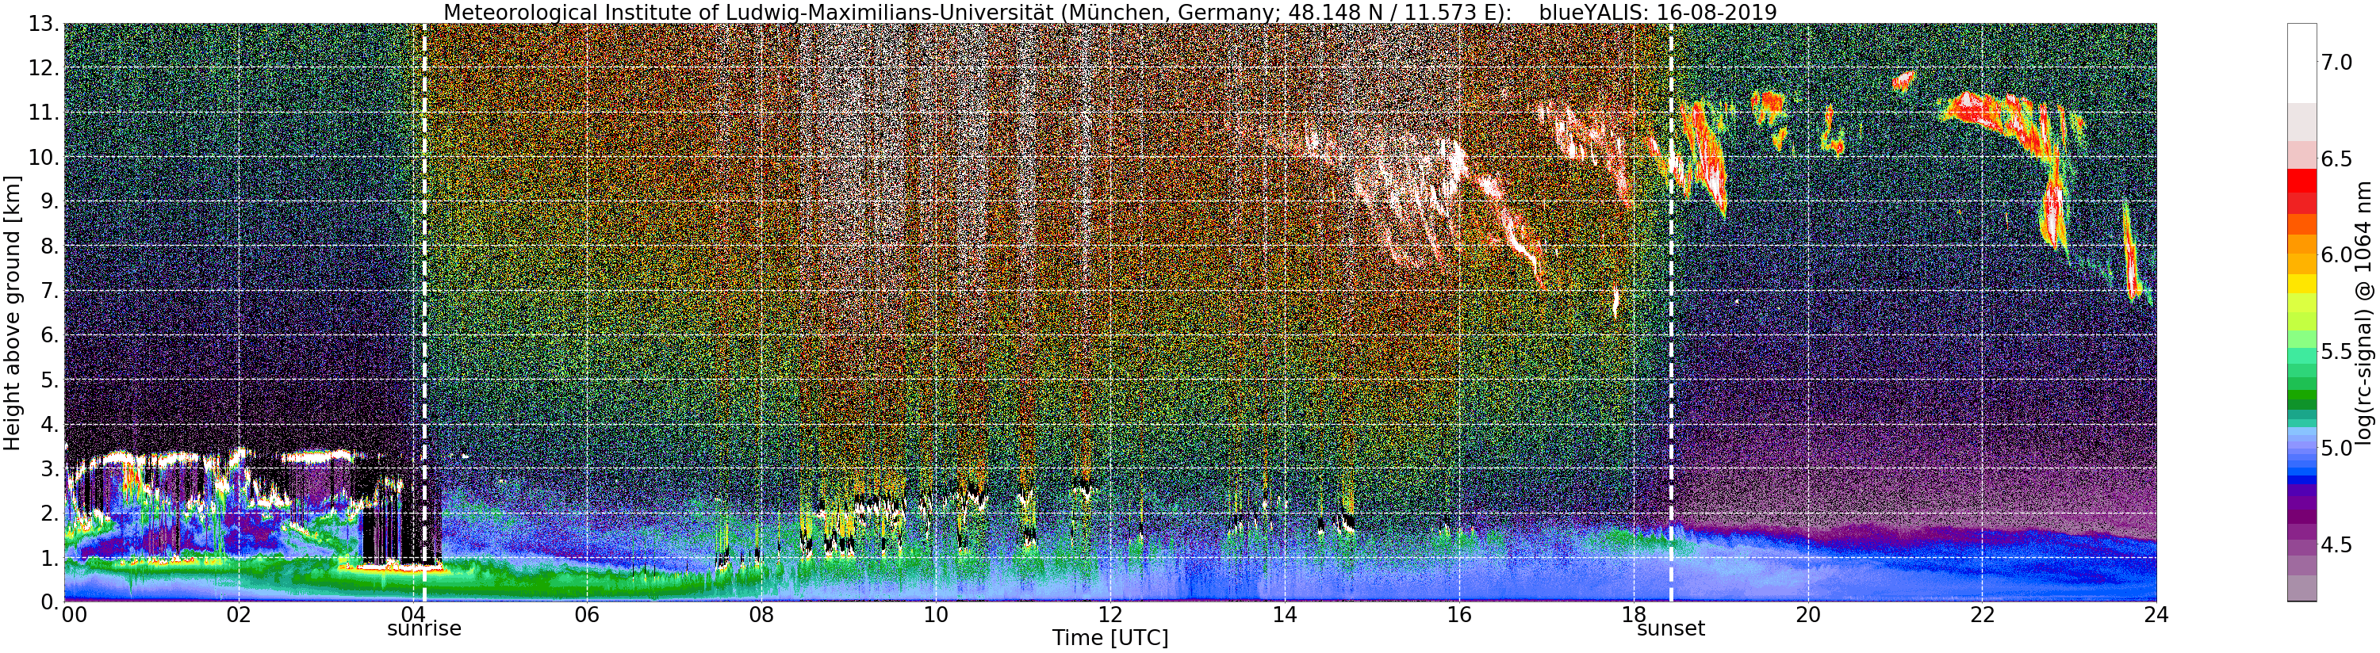Click the y-axis tick label '7.'
2380x653 pixels.
click(x=50, y=291)
